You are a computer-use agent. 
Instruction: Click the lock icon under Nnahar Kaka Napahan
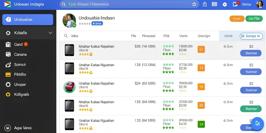[x=91, y=54]
